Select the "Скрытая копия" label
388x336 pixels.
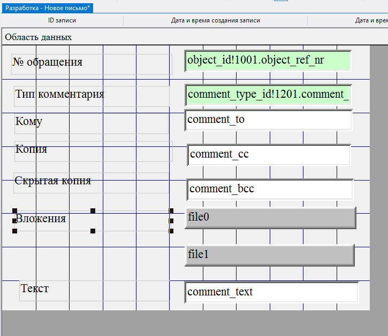[52, 181]
